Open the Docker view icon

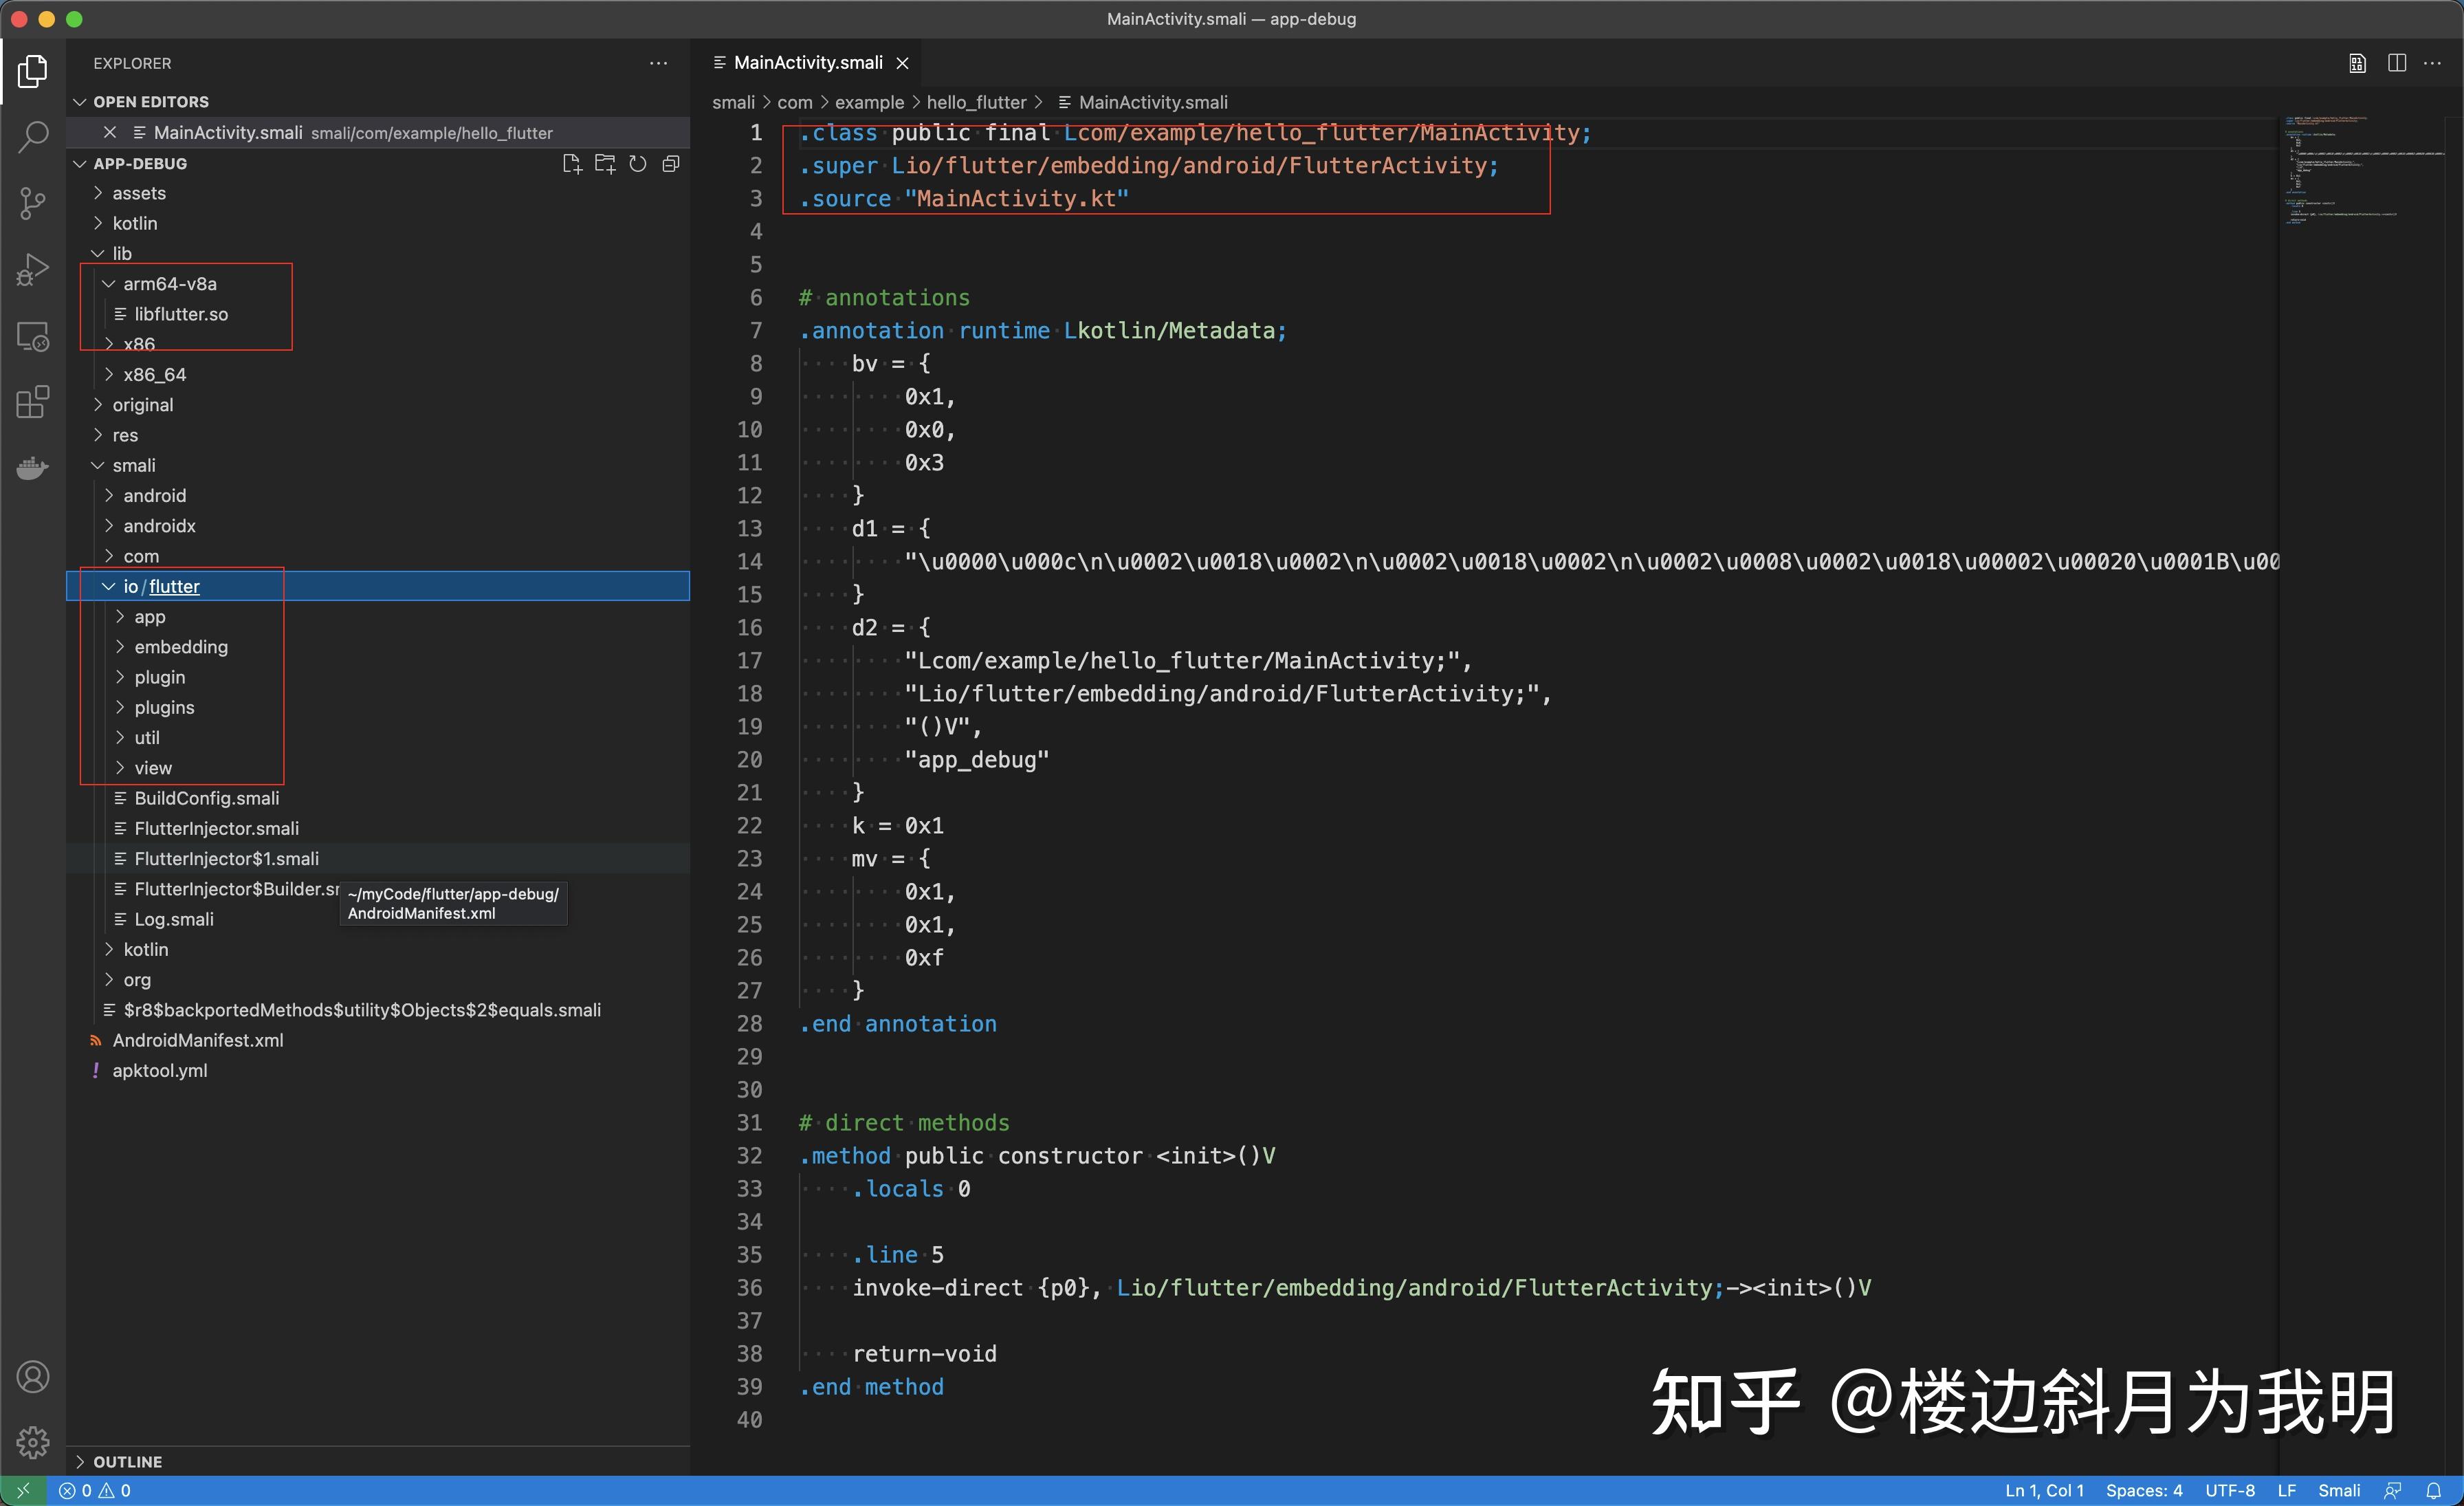(x=32, y=468)
